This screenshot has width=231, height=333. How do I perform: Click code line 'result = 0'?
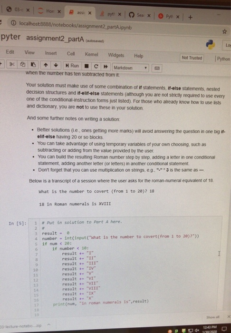56,233
